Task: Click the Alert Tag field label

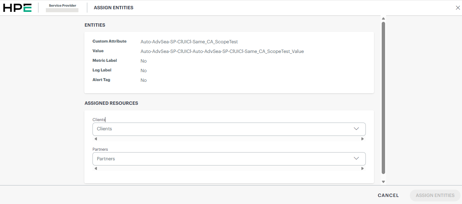Action: [101, 80]
